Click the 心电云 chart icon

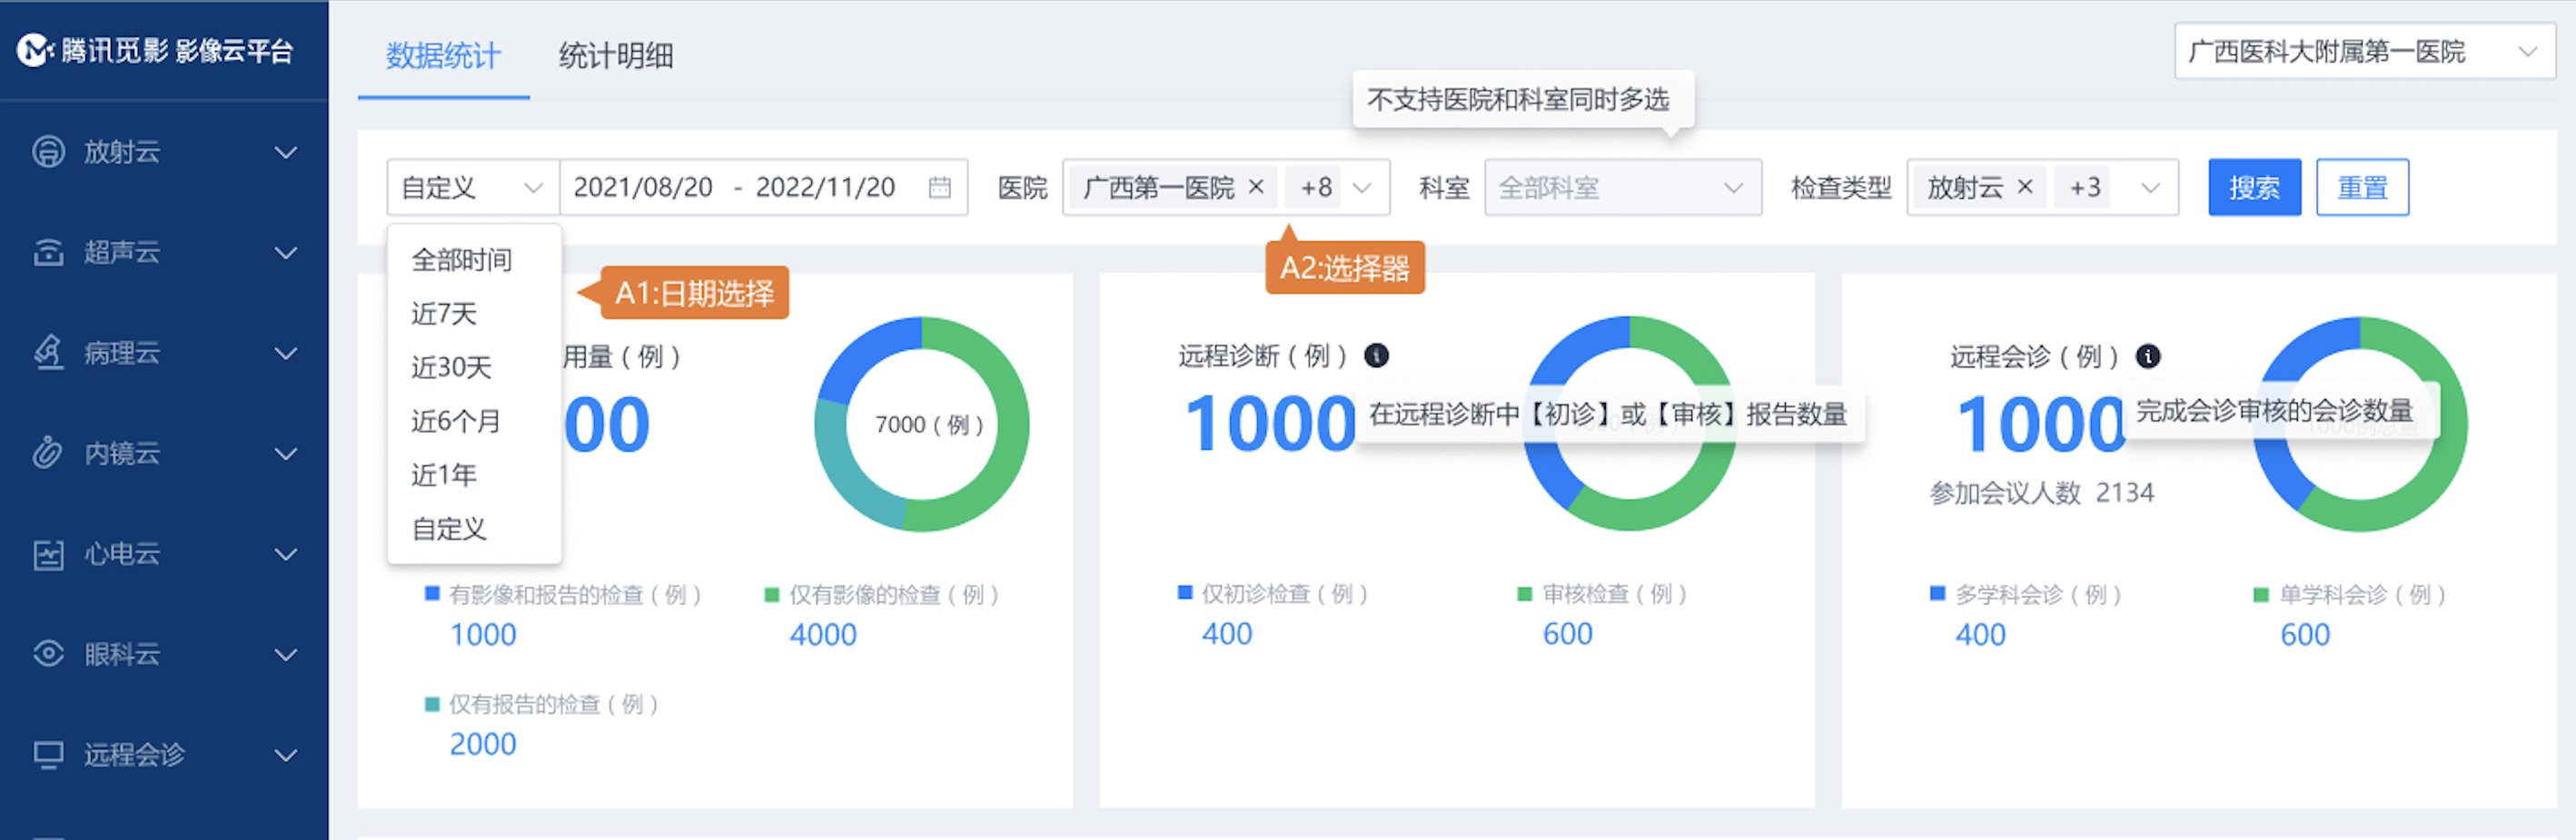coord(48,554)
